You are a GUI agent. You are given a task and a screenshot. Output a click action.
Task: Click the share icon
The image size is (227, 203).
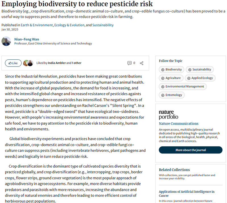pyautogui.click(x=141, y=63)
